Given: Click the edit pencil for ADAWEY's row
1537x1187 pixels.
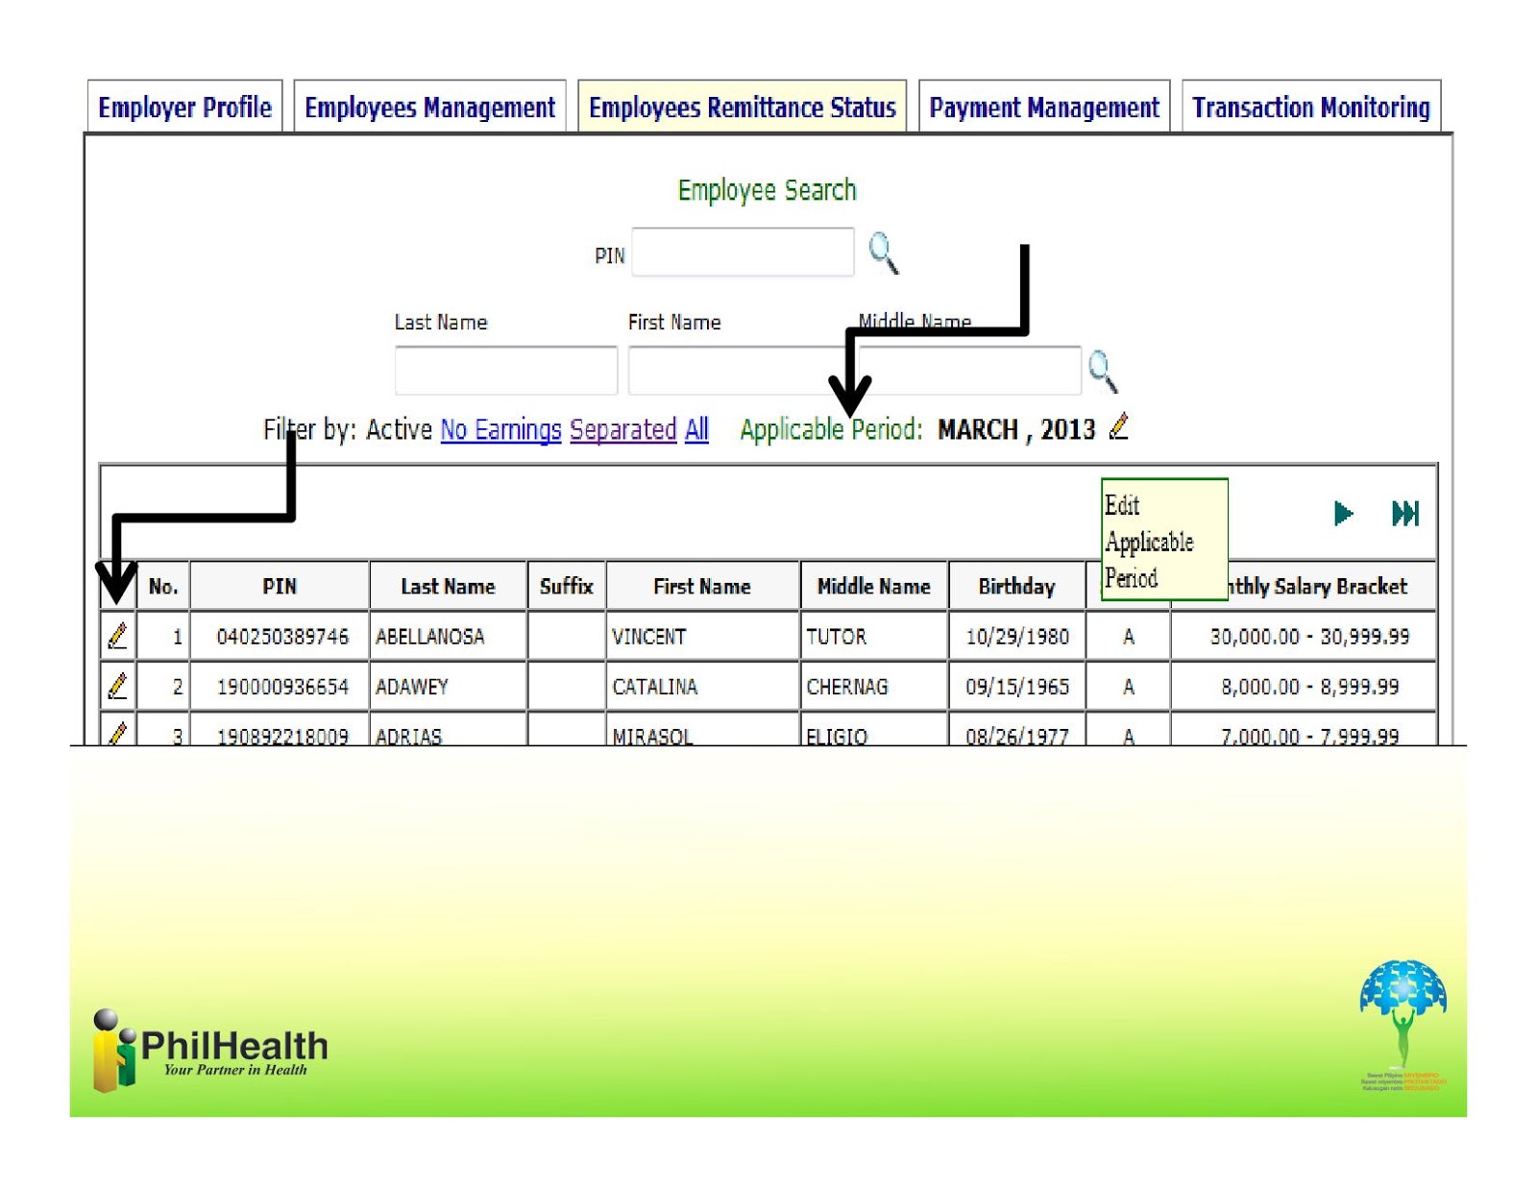Looking at the screenshot, I should tap(116, 686).
